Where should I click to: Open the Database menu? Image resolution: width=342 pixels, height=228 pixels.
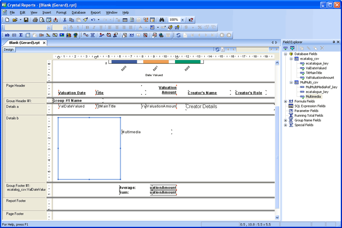(x=78, y=13)
